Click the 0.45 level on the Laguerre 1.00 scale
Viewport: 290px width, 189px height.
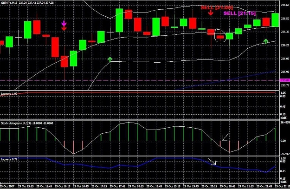point(283,107)
